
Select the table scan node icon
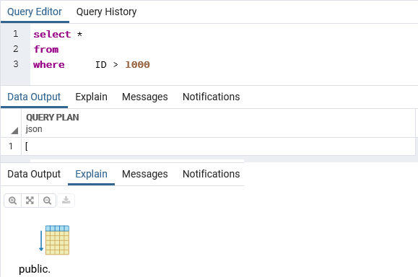point(57,240)
